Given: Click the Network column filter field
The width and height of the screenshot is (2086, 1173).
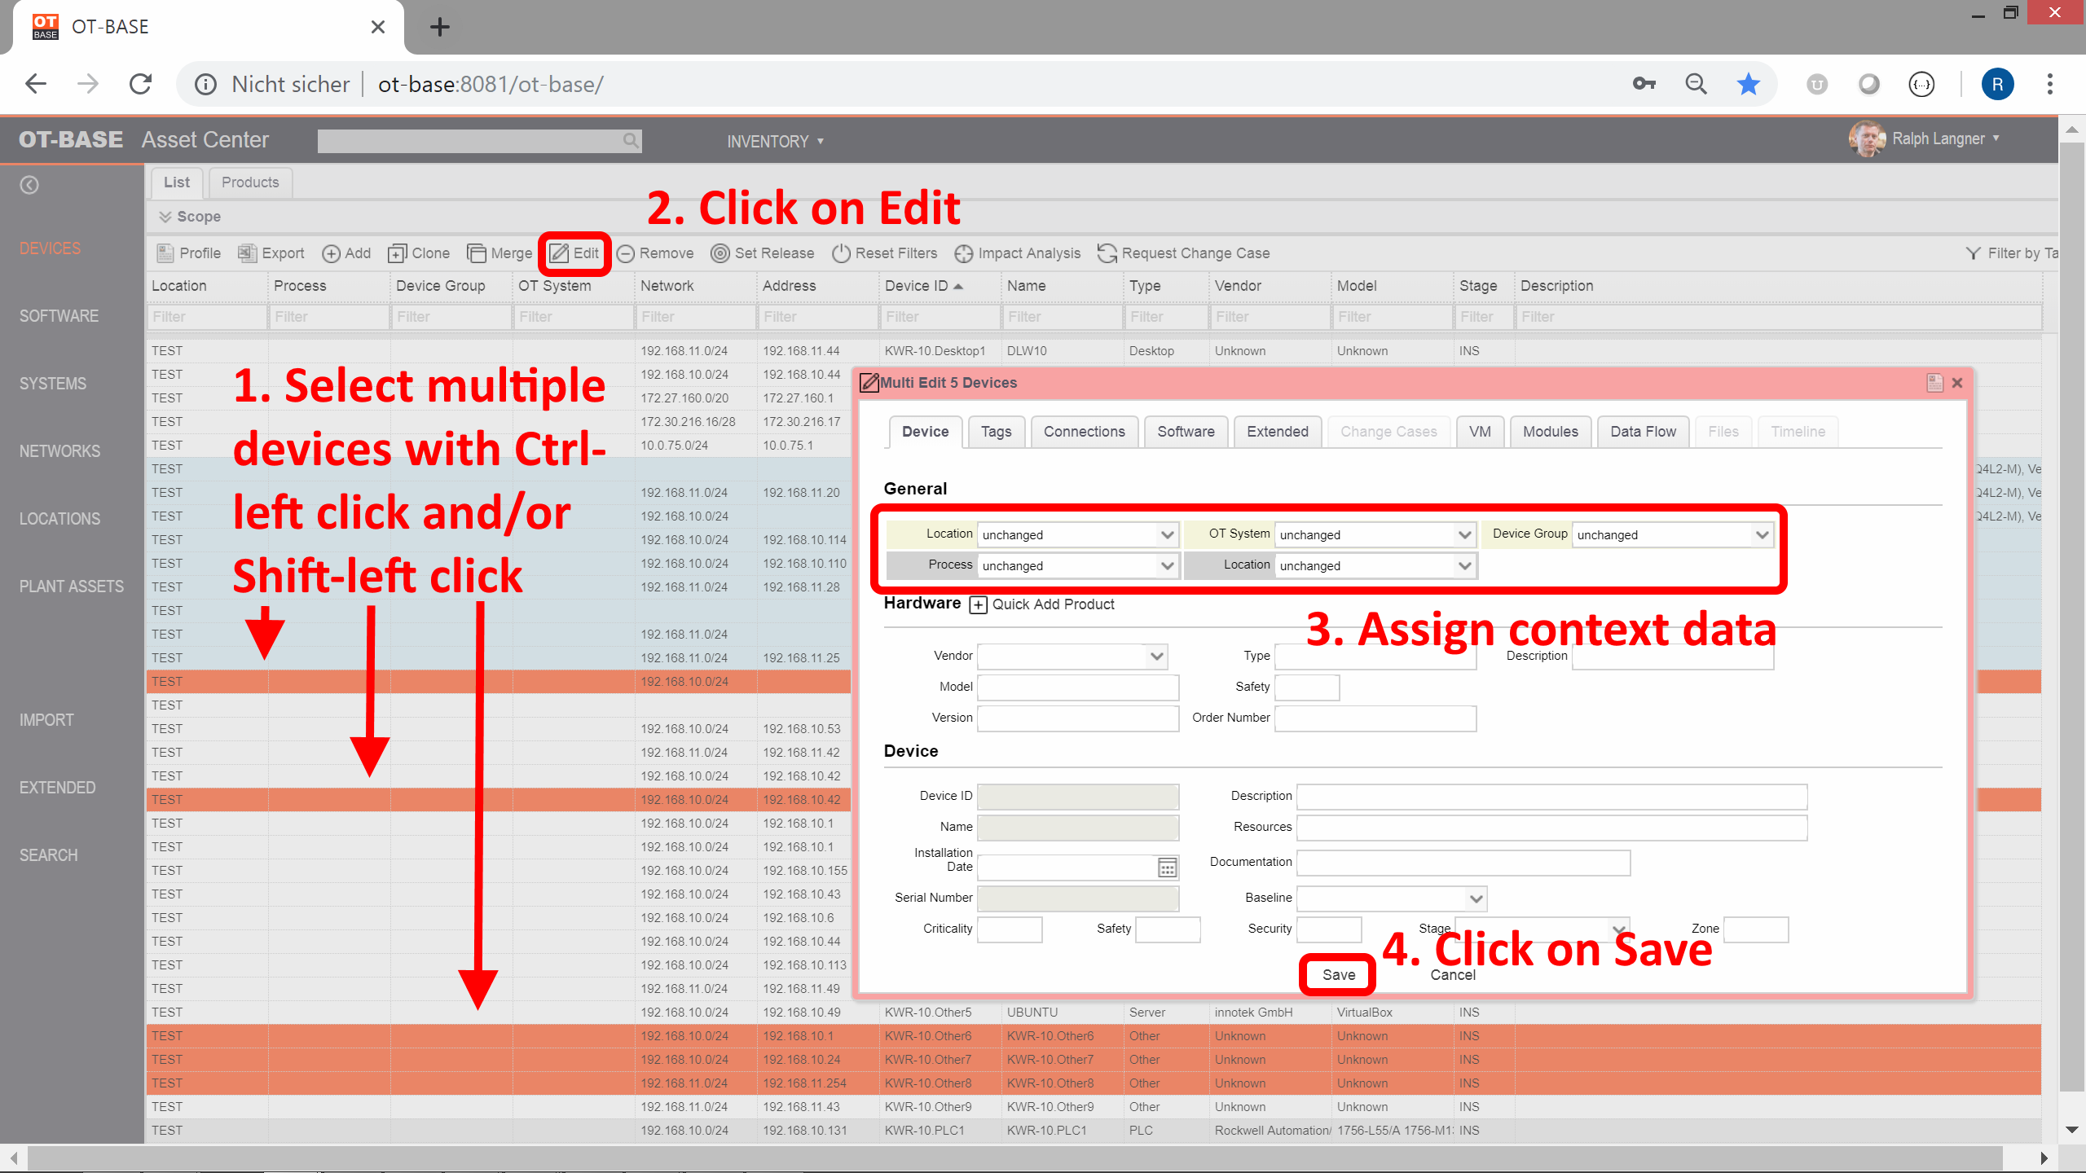Looking at the screenshot, I should click(x=695, y=317).
